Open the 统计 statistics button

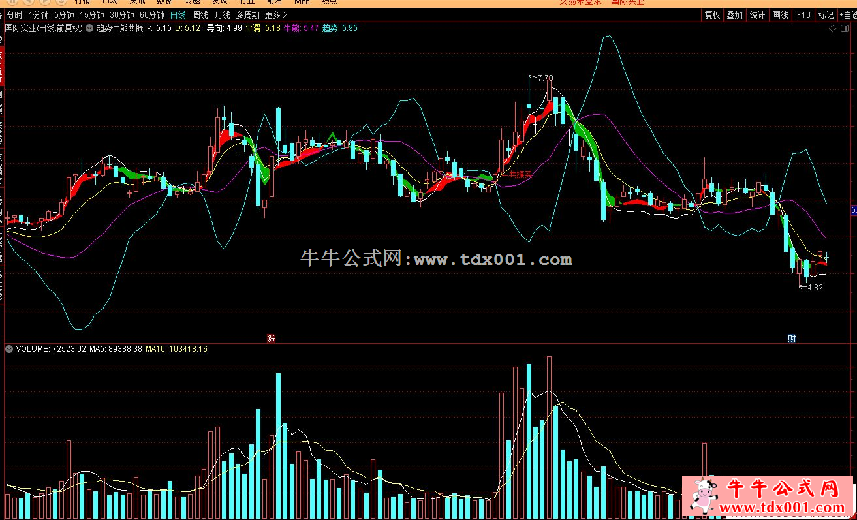click(757, 15)
